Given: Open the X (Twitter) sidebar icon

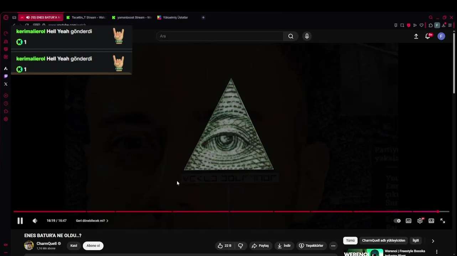Looking at the screenshot, I should pos(6,84).
